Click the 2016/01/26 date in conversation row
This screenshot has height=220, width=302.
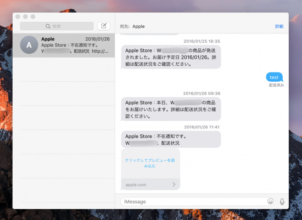pos(97,39)
